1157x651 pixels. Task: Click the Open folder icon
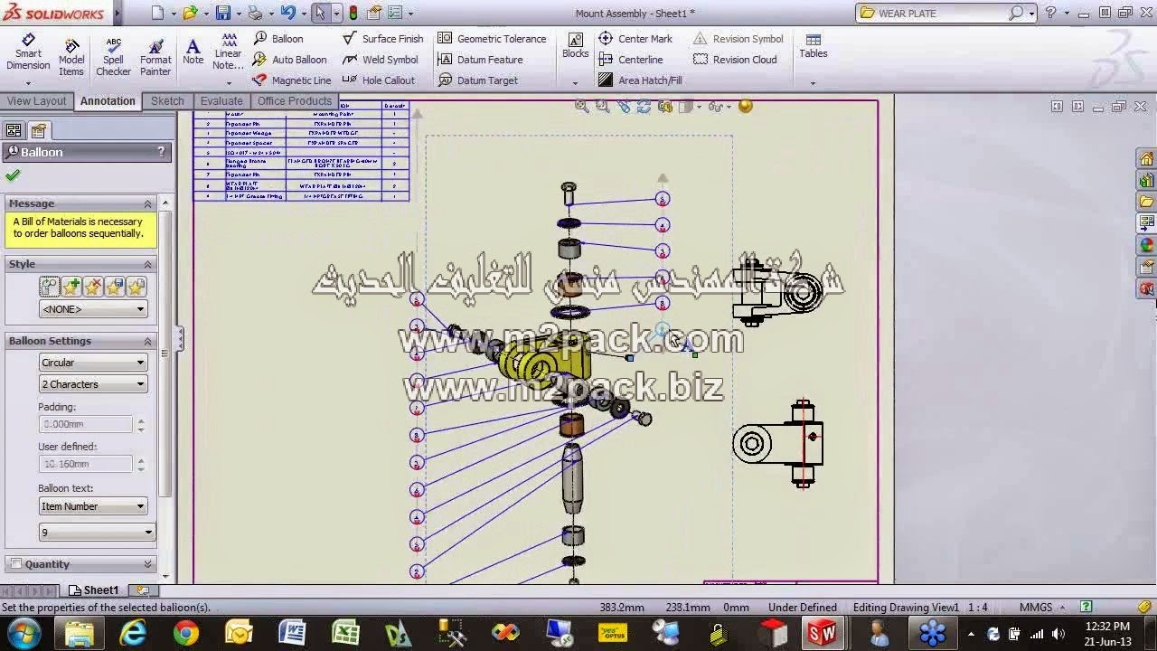click(x=190, y=13)
